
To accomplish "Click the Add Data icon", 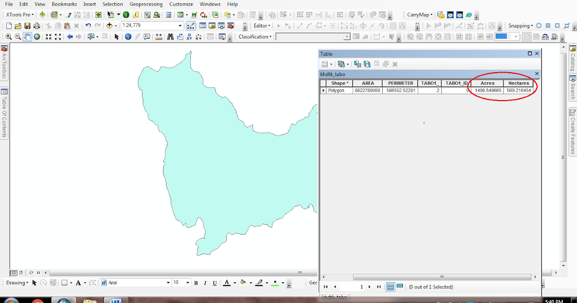I will pyautogui.click(x=109, y=25).
